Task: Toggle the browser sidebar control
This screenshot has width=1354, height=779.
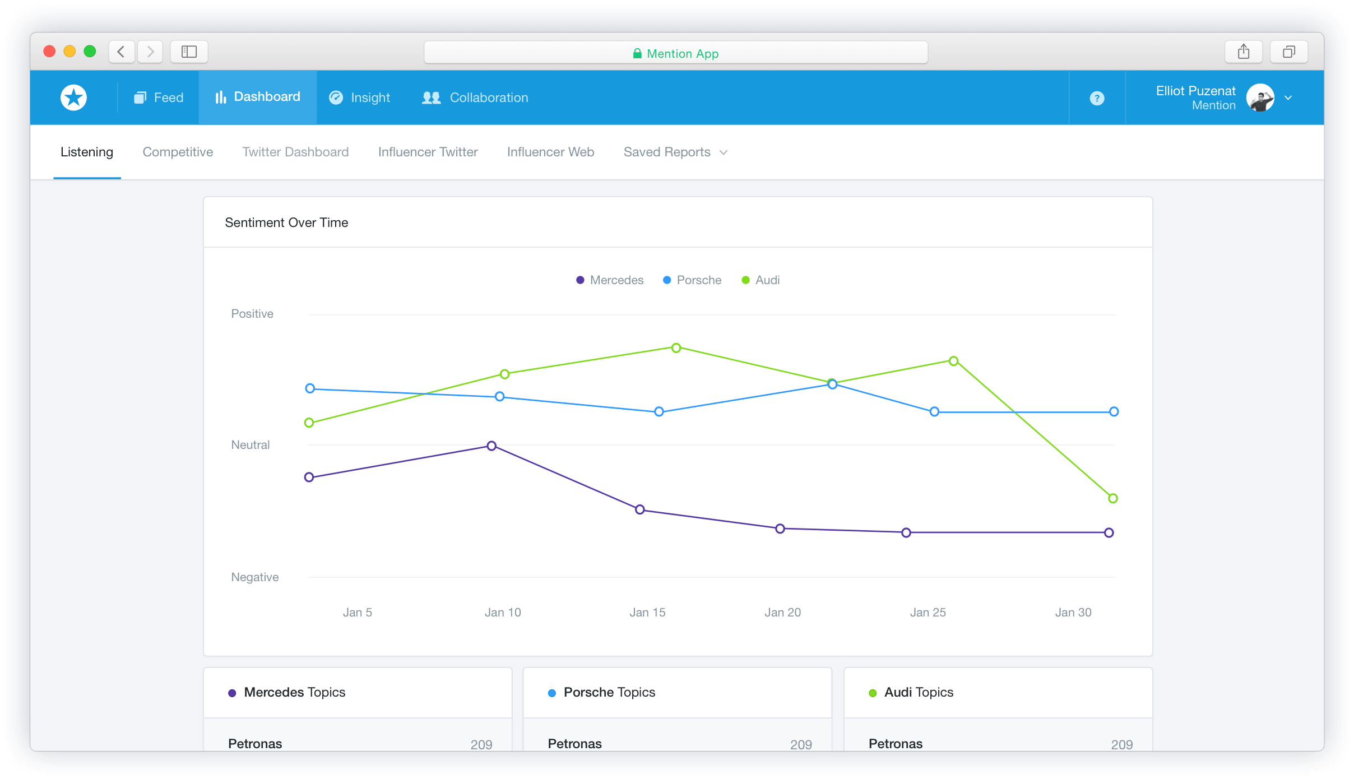Action: [x=189, y=51]
